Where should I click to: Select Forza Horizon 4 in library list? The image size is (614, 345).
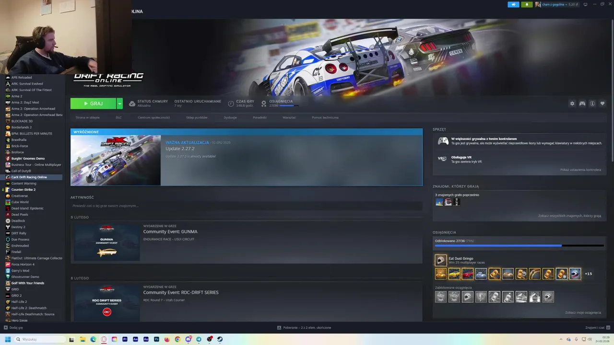23,264
